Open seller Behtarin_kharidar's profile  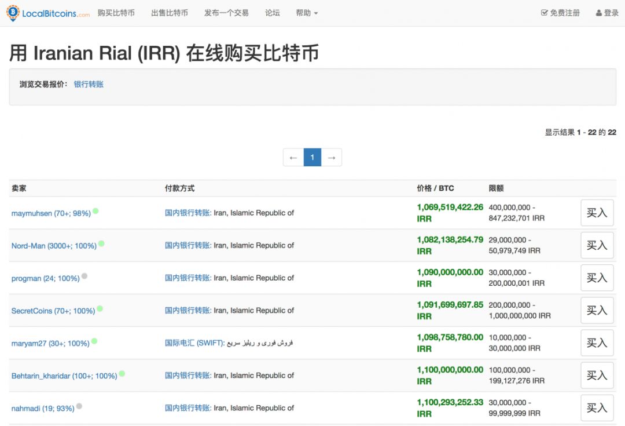pos(64,376)
